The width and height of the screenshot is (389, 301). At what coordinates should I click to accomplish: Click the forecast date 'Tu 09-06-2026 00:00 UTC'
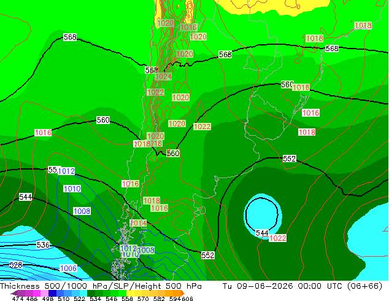(x=283, y=286)
